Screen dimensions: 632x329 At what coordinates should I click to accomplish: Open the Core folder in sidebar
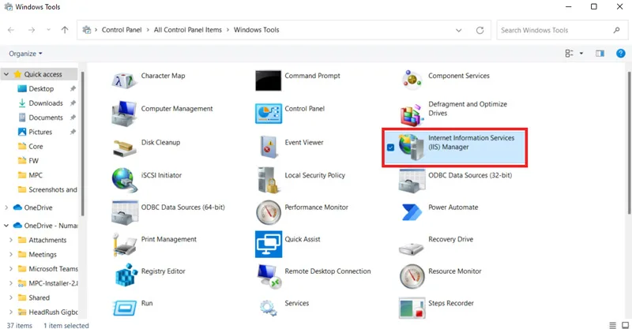[x=36, y=147]
